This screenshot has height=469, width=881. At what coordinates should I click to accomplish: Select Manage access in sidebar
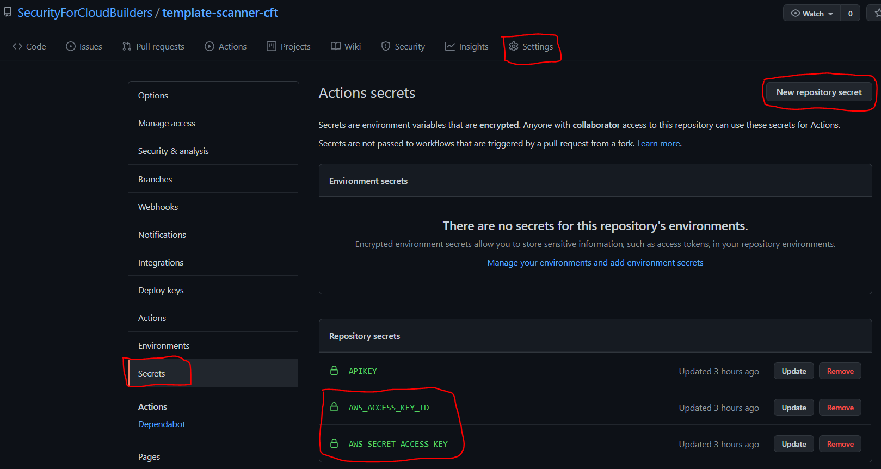coord(213,124)
